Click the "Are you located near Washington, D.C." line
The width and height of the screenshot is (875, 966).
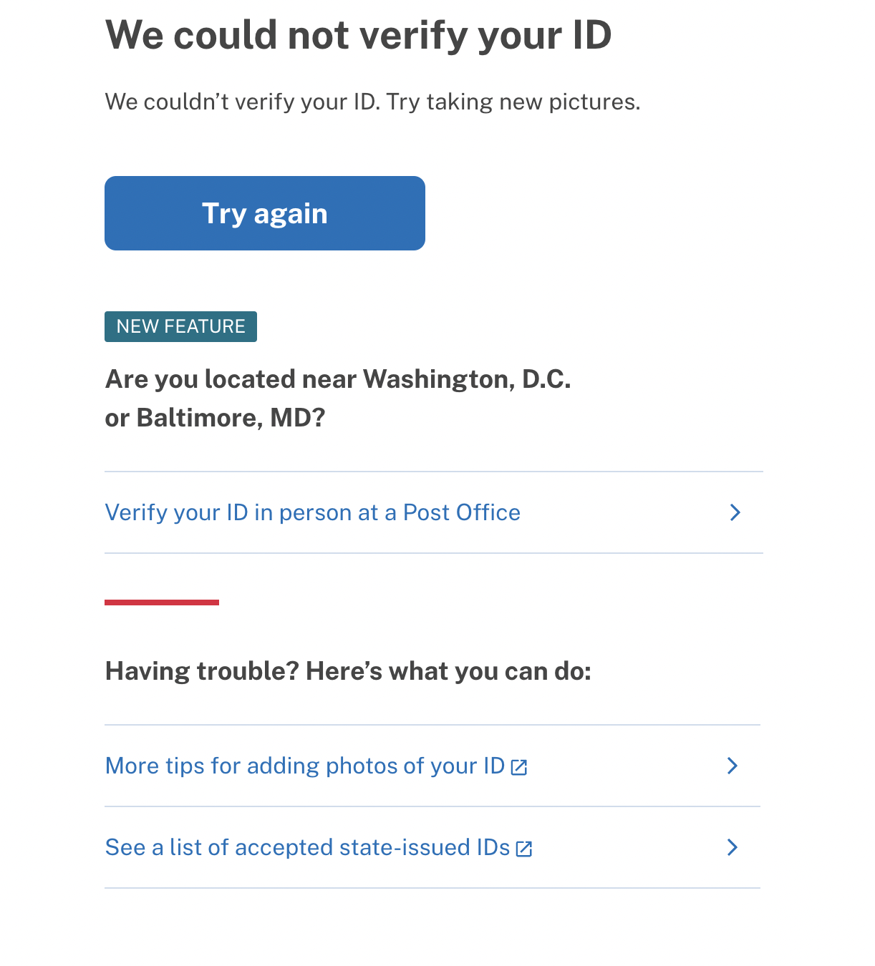338,379
